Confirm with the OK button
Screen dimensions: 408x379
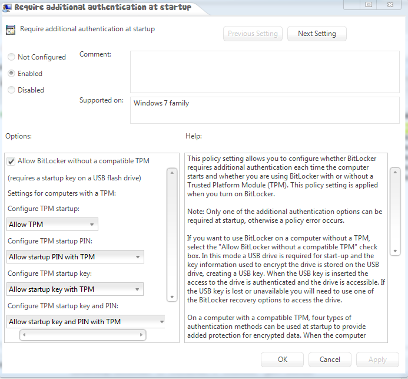coord(283,360)
